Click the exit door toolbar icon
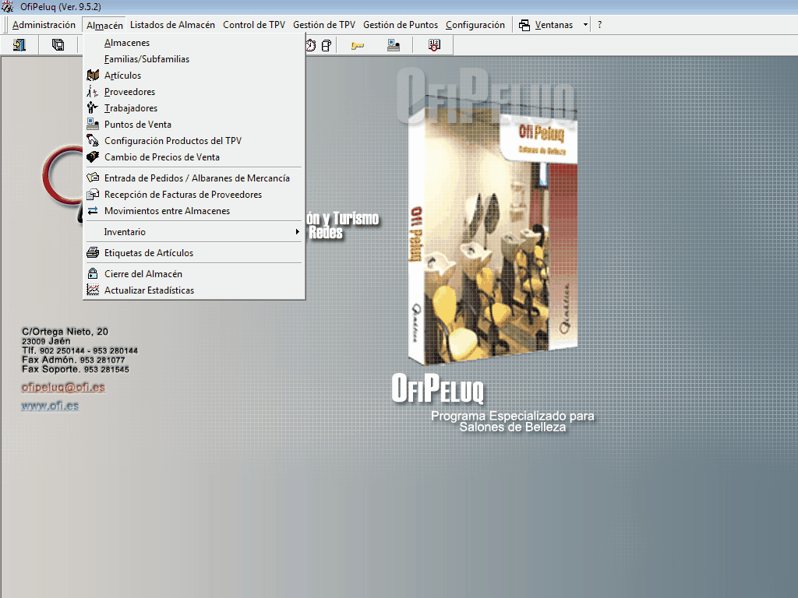798x598 pixels. [x=19, y=45]
